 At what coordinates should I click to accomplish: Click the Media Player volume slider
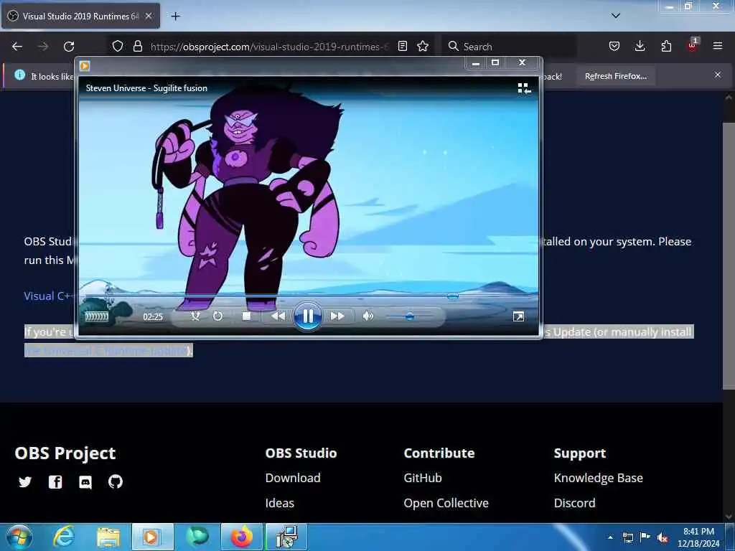(x=409, y=316)
